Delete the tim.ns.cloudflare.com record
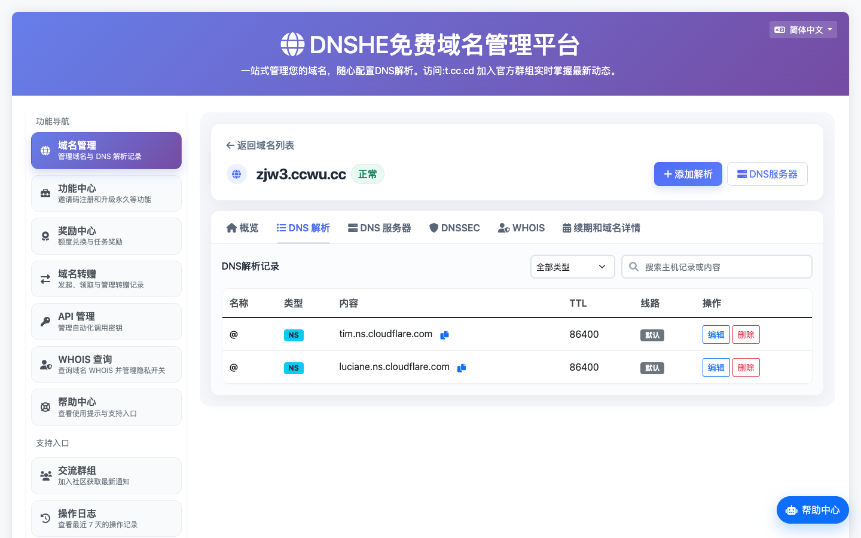The width and height of the screenshot is (861, 538). click(x=746, y=335)
